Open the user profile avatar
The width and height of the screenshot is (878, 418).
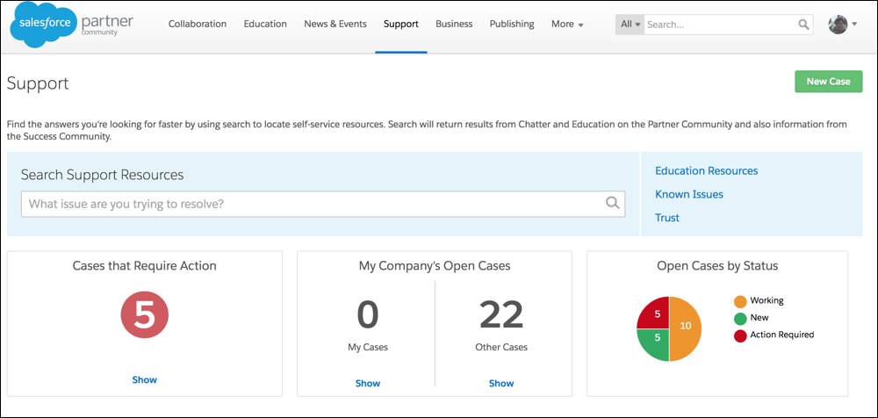838,24
